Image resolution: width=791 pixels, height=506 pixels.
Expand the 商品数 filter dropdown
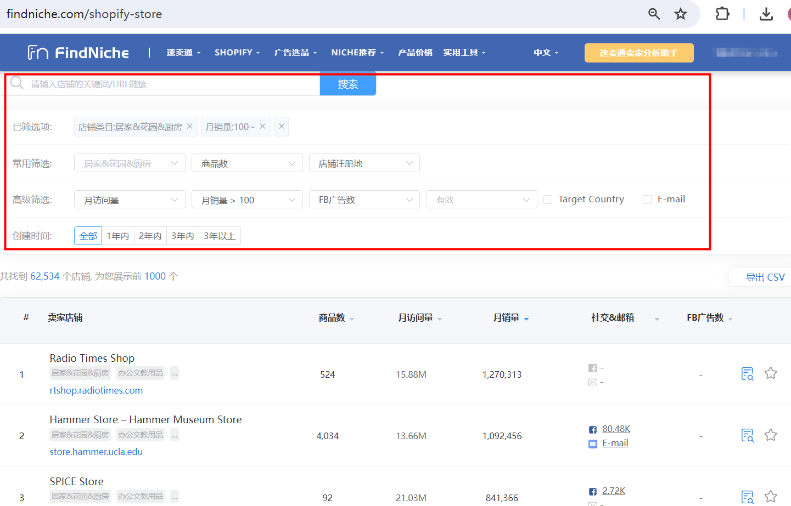(247, 163)
